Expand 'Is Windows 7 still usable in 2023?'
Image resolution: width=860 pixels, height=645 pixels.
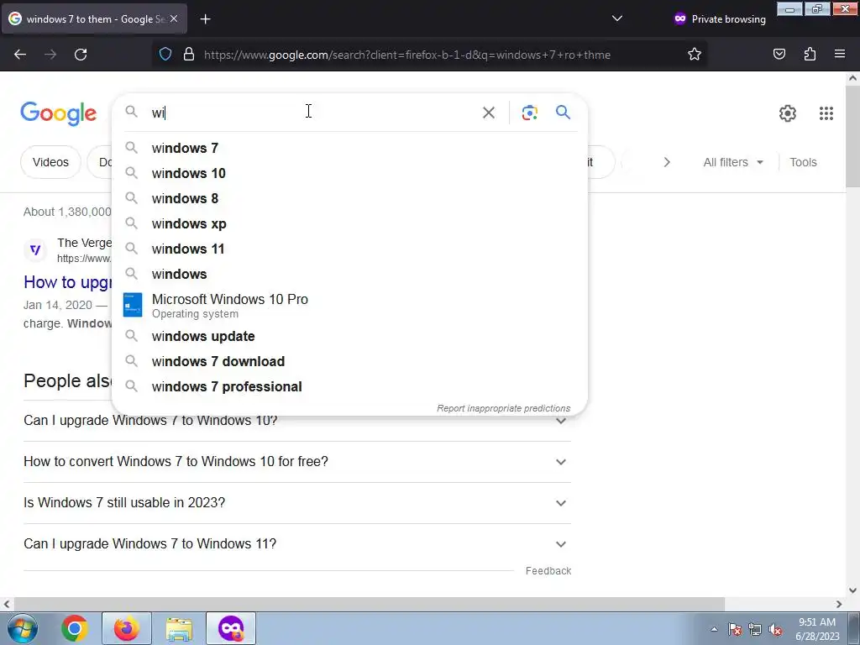297,503
